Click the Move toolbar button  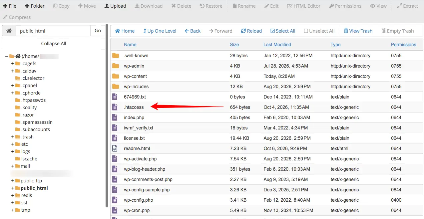(x=87, y=6)
